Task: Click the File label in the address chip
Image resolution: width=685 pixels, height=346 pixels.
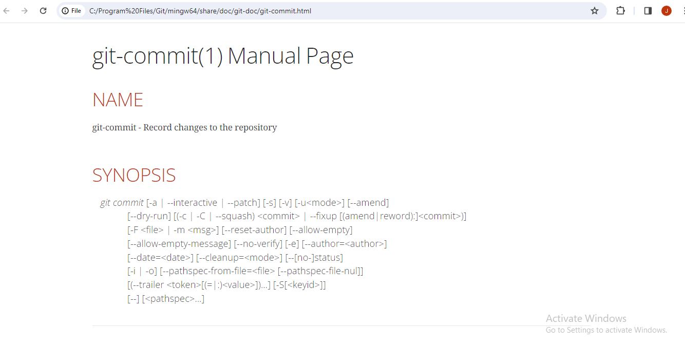Action: click(x=75, y=10)
